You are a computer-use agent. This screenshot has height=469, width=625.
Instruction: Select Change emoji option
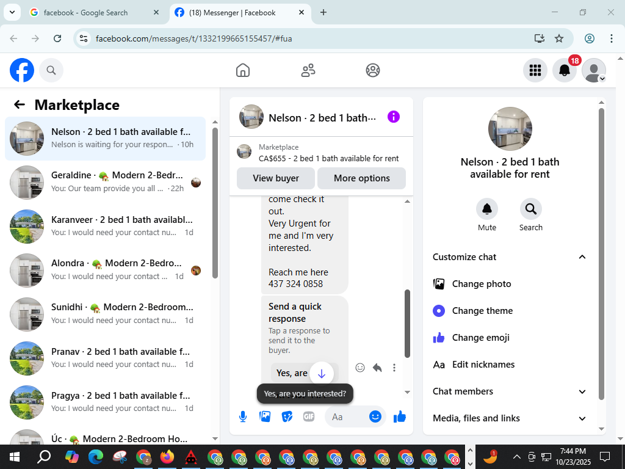(x=510, y=337)
